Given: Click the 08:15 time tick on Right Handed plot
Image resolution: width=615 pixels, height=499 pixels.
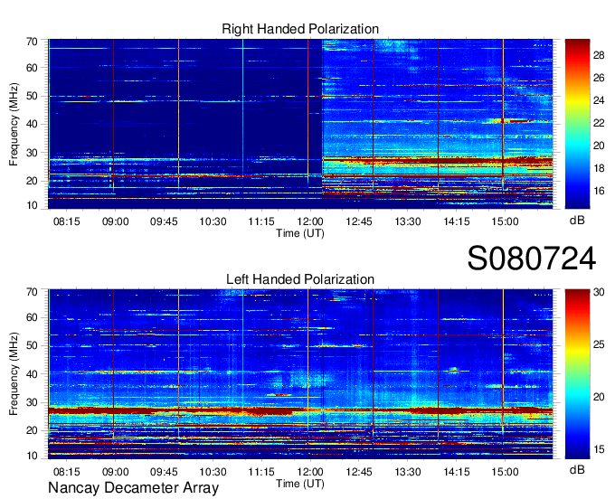Looking at the screenshot, I should 67,221.
